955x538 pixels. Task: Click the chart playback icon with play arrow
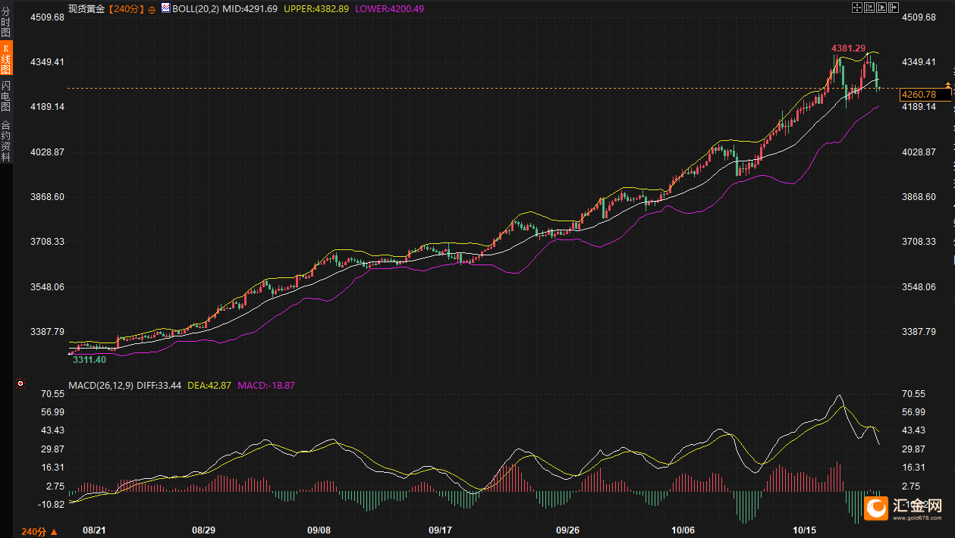click(881, 8)
